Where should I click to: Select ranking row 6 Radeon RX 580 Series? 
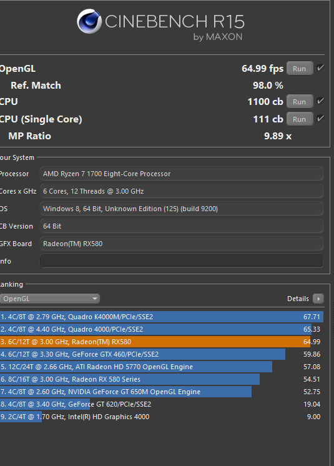click(x=162, y=379)
